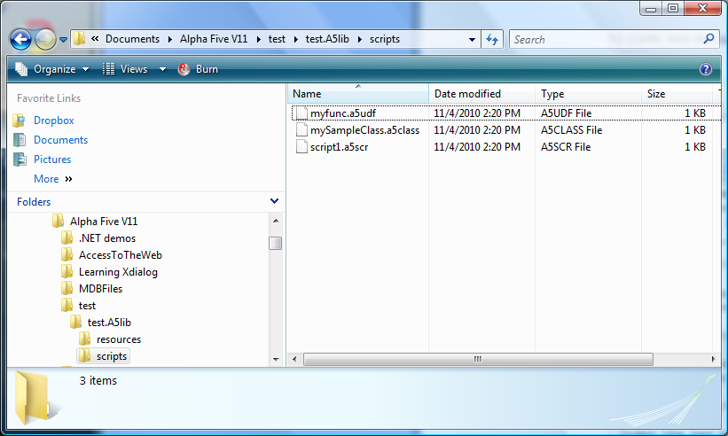The height and width of the screenshot is (436, 728).
Task: Select the myfunc.a5udf file
Action: point(343,113)
